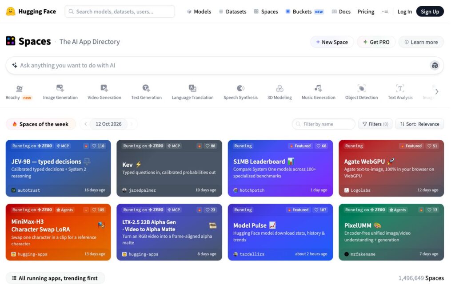Go to Datasets in the navigation bar
The image size is (455, 284).
(232, 12)
